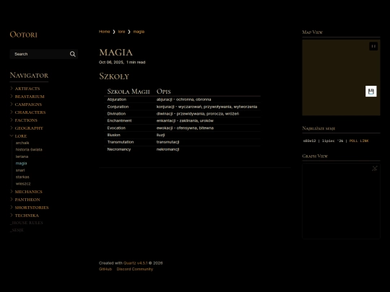
Task: Click the Navigator heading
Action: pos(29,75)
